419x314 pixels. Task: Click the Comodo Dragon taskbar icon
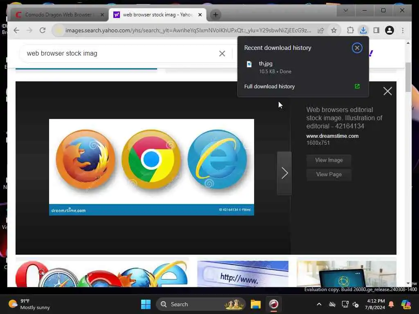coord(274,304)
